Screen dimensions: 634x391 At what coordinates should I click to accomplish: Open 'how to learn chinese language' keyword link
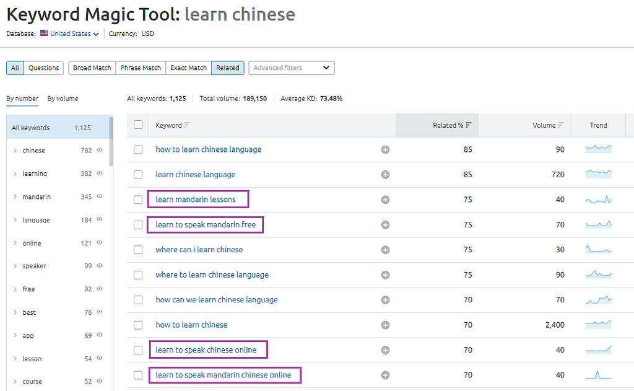(209, 149)
